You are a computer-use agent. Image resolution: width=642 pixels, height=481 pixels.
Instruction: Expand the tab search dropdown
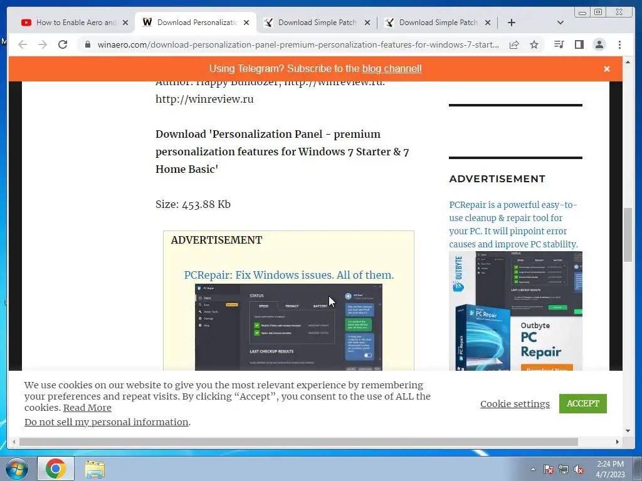(x=560, y=23)
